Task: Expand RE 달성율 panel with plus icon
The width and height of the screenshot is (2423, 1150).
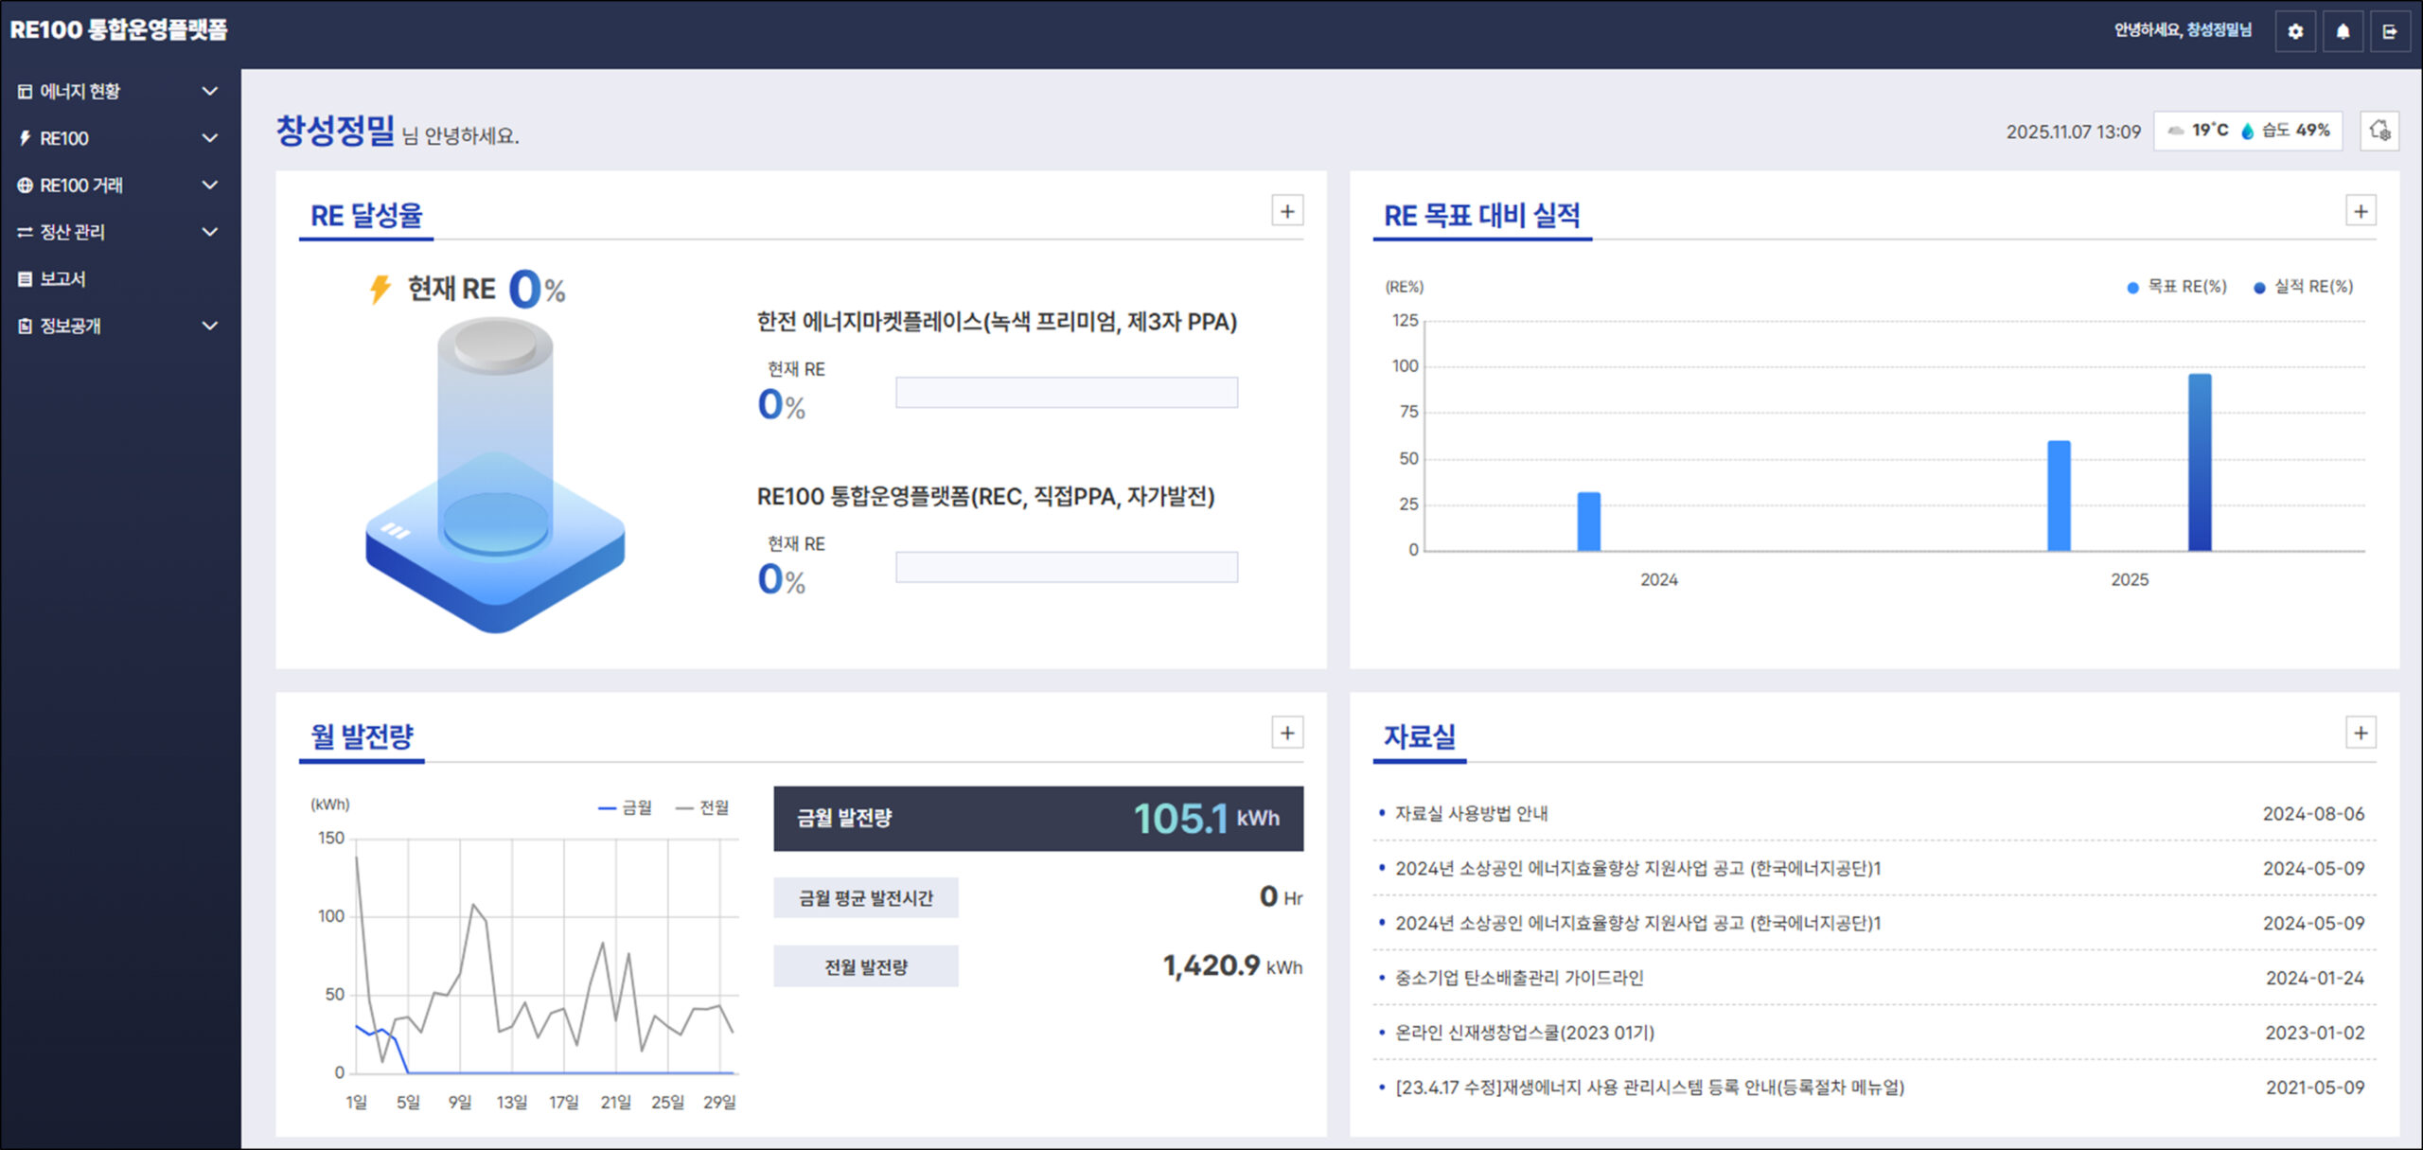Action: [1286, 211]
